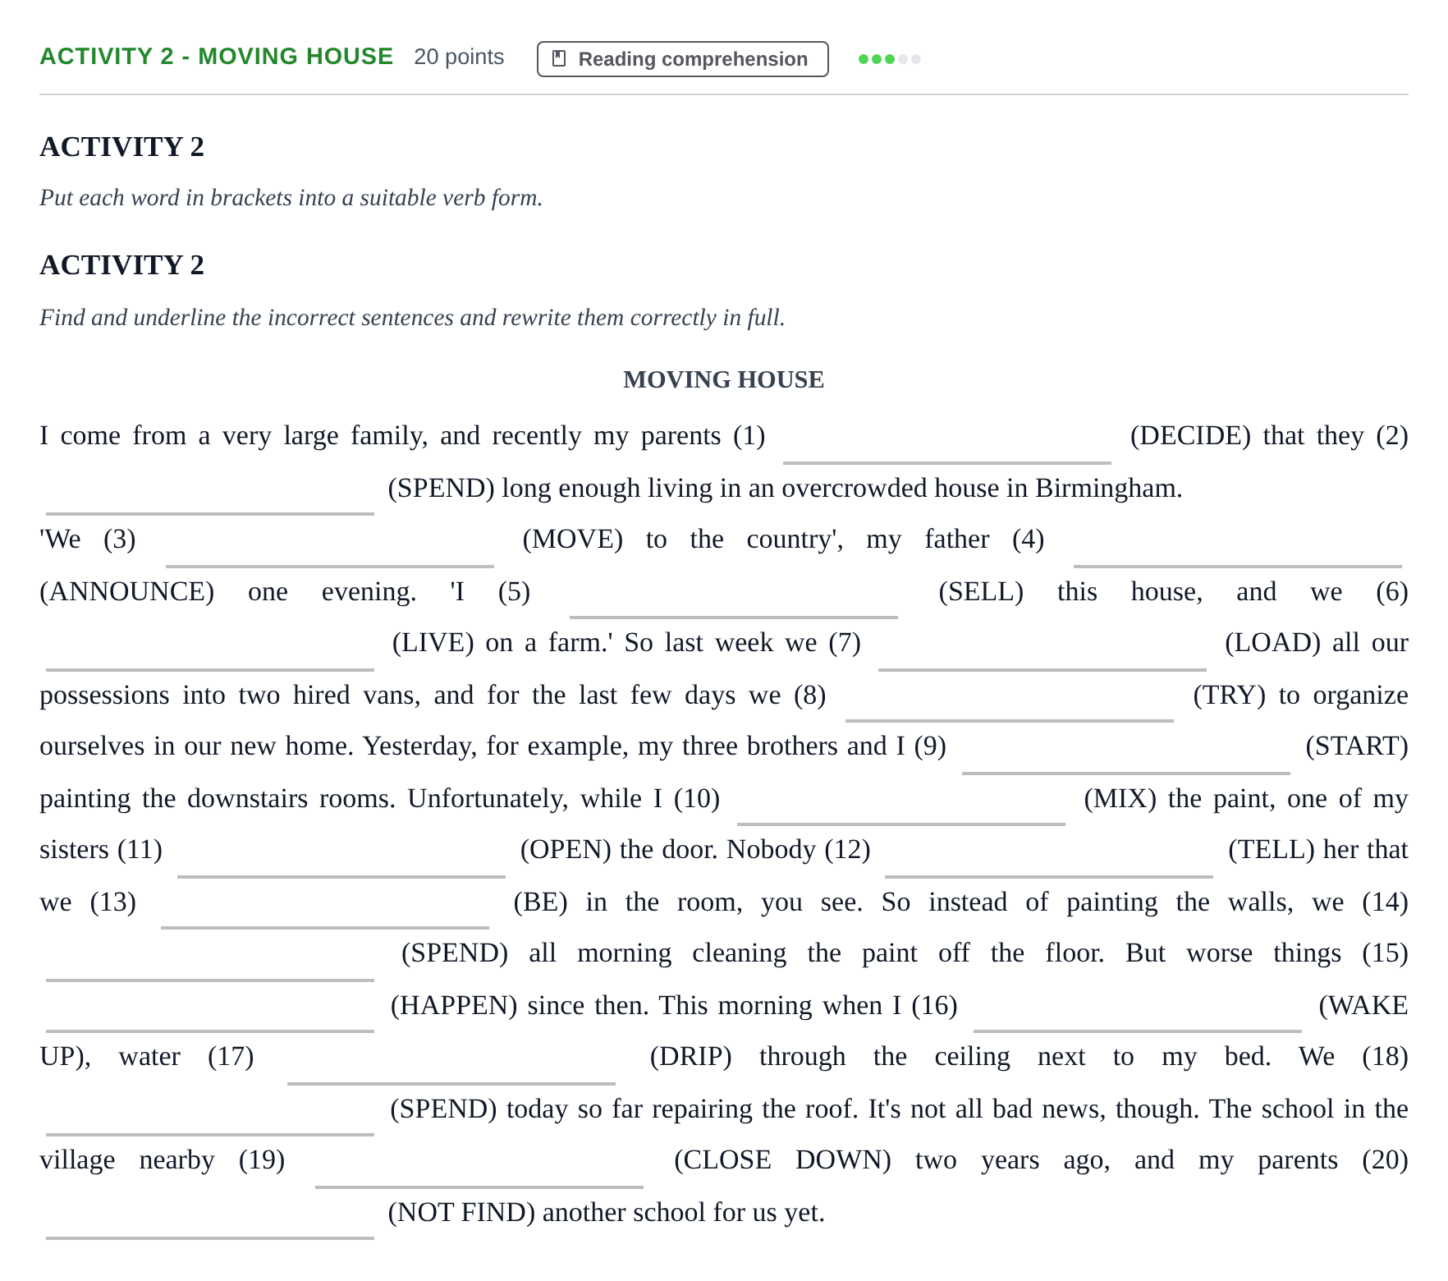Click blank 5 before (SELL)
1448x1281 pixels.
[734, 596]
